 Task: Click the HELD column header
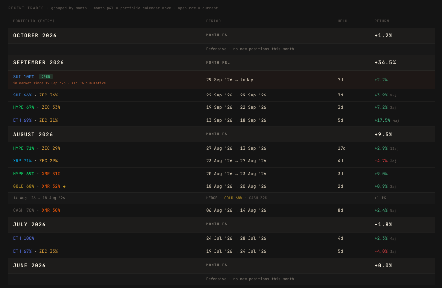[x=342, y=21]
